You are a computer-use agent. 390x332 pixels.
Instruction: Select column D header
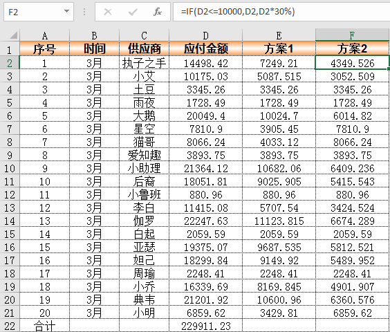pos(205,35)
